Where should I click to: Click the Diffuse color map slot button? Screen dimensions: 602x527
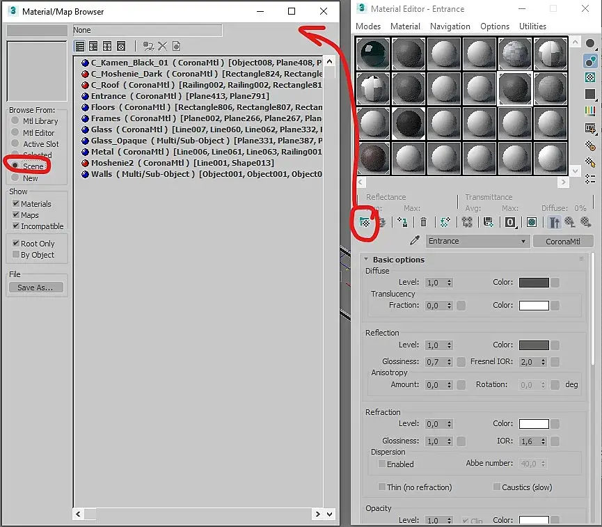[555, 283]
